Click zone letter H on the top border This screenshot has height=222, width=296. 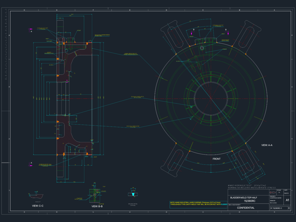point(24,10)
